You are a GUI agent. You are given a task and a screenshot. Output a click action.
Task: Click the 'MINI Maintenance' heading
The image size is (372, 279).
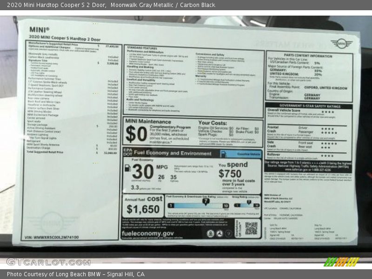coord(148,121)
